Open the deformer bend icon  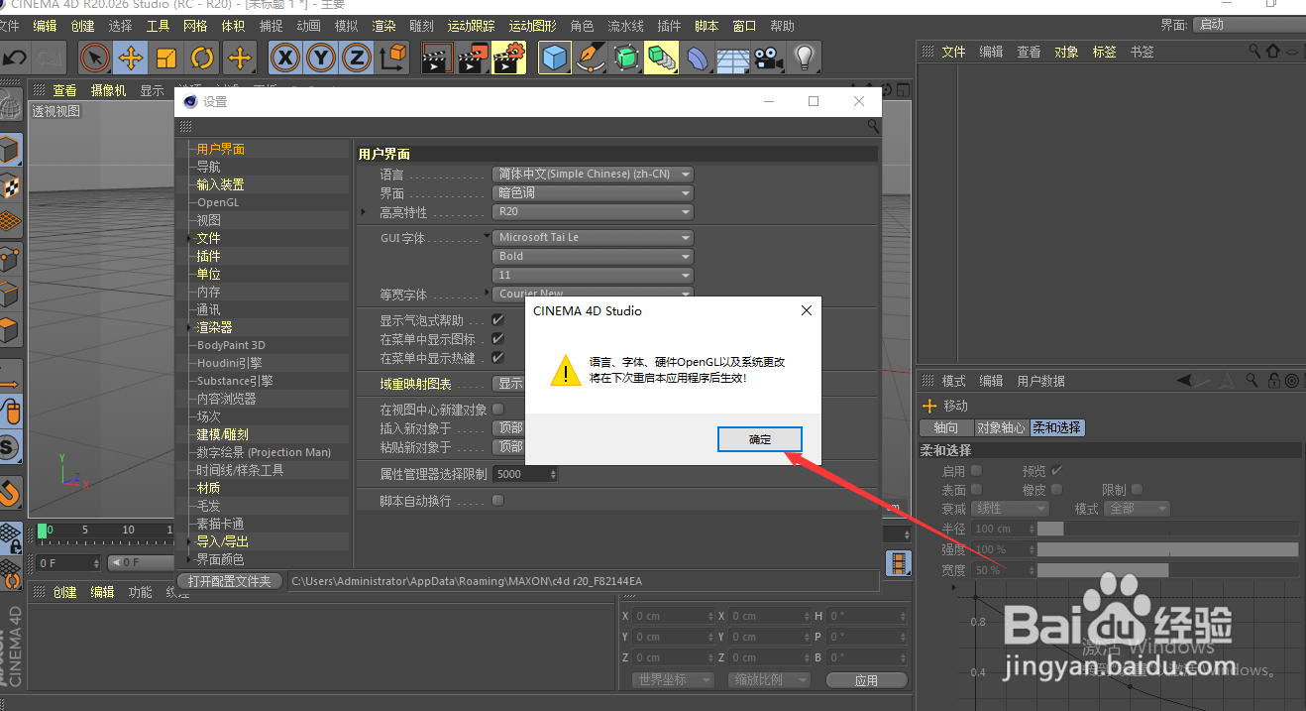pos(698,59)
